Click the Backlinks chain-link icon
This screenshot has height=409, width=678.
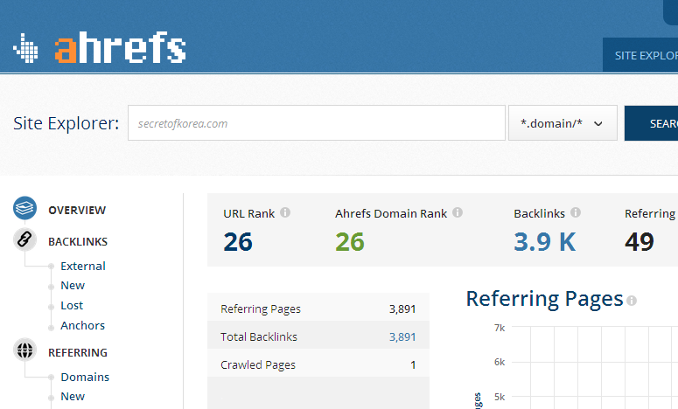[24, 239]
